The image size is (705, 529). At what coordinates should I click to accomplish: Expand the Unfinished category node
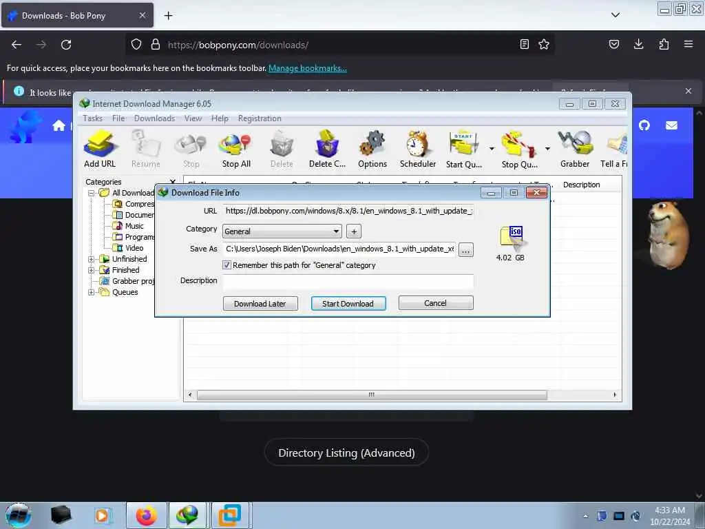pyautogui.click(x=92, y=259)
